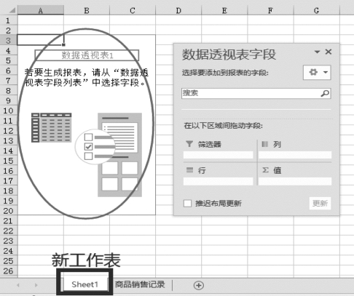
Task: Add a new sheet with plus icon
Action: pos(199,285)
